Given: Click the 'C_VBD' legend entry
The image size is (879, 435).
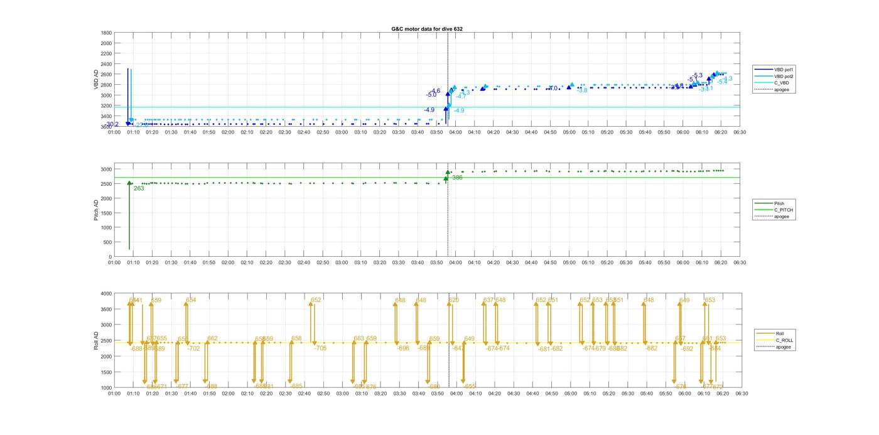Looking at the screenshot, I should pos(782,83).
